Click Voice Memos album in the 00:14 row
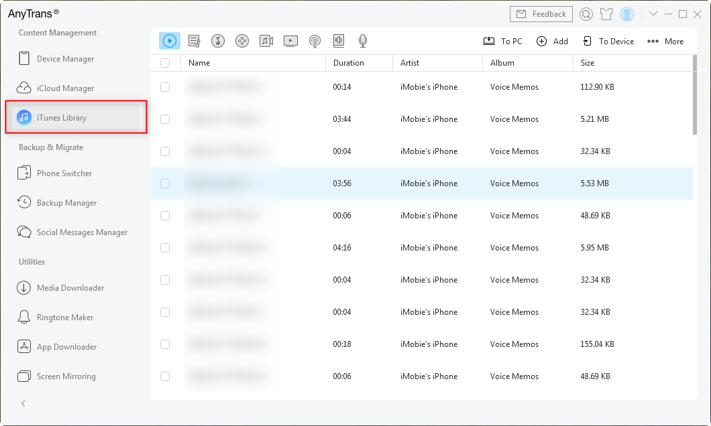Image resolution: width=711 pixels, height=426 pixels. pos(514,87)
